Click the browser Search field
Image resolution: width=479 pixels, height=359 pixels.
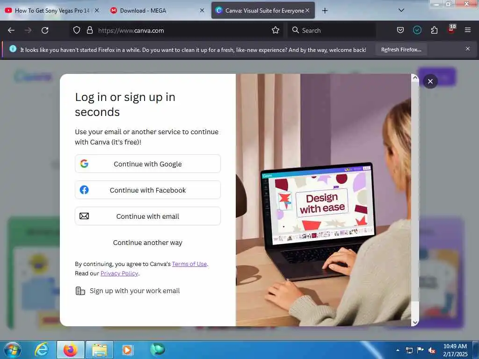332,30
